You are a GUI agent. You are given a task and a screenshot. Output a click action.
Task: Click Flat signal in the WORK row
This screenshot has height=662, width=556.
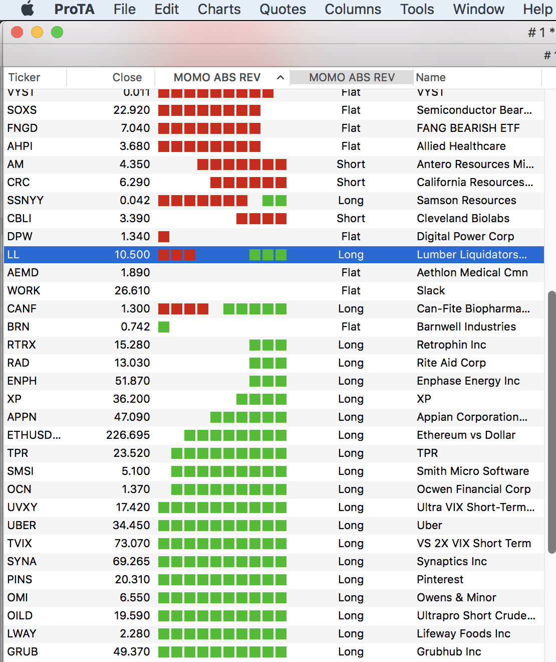[x=351, y=291]
